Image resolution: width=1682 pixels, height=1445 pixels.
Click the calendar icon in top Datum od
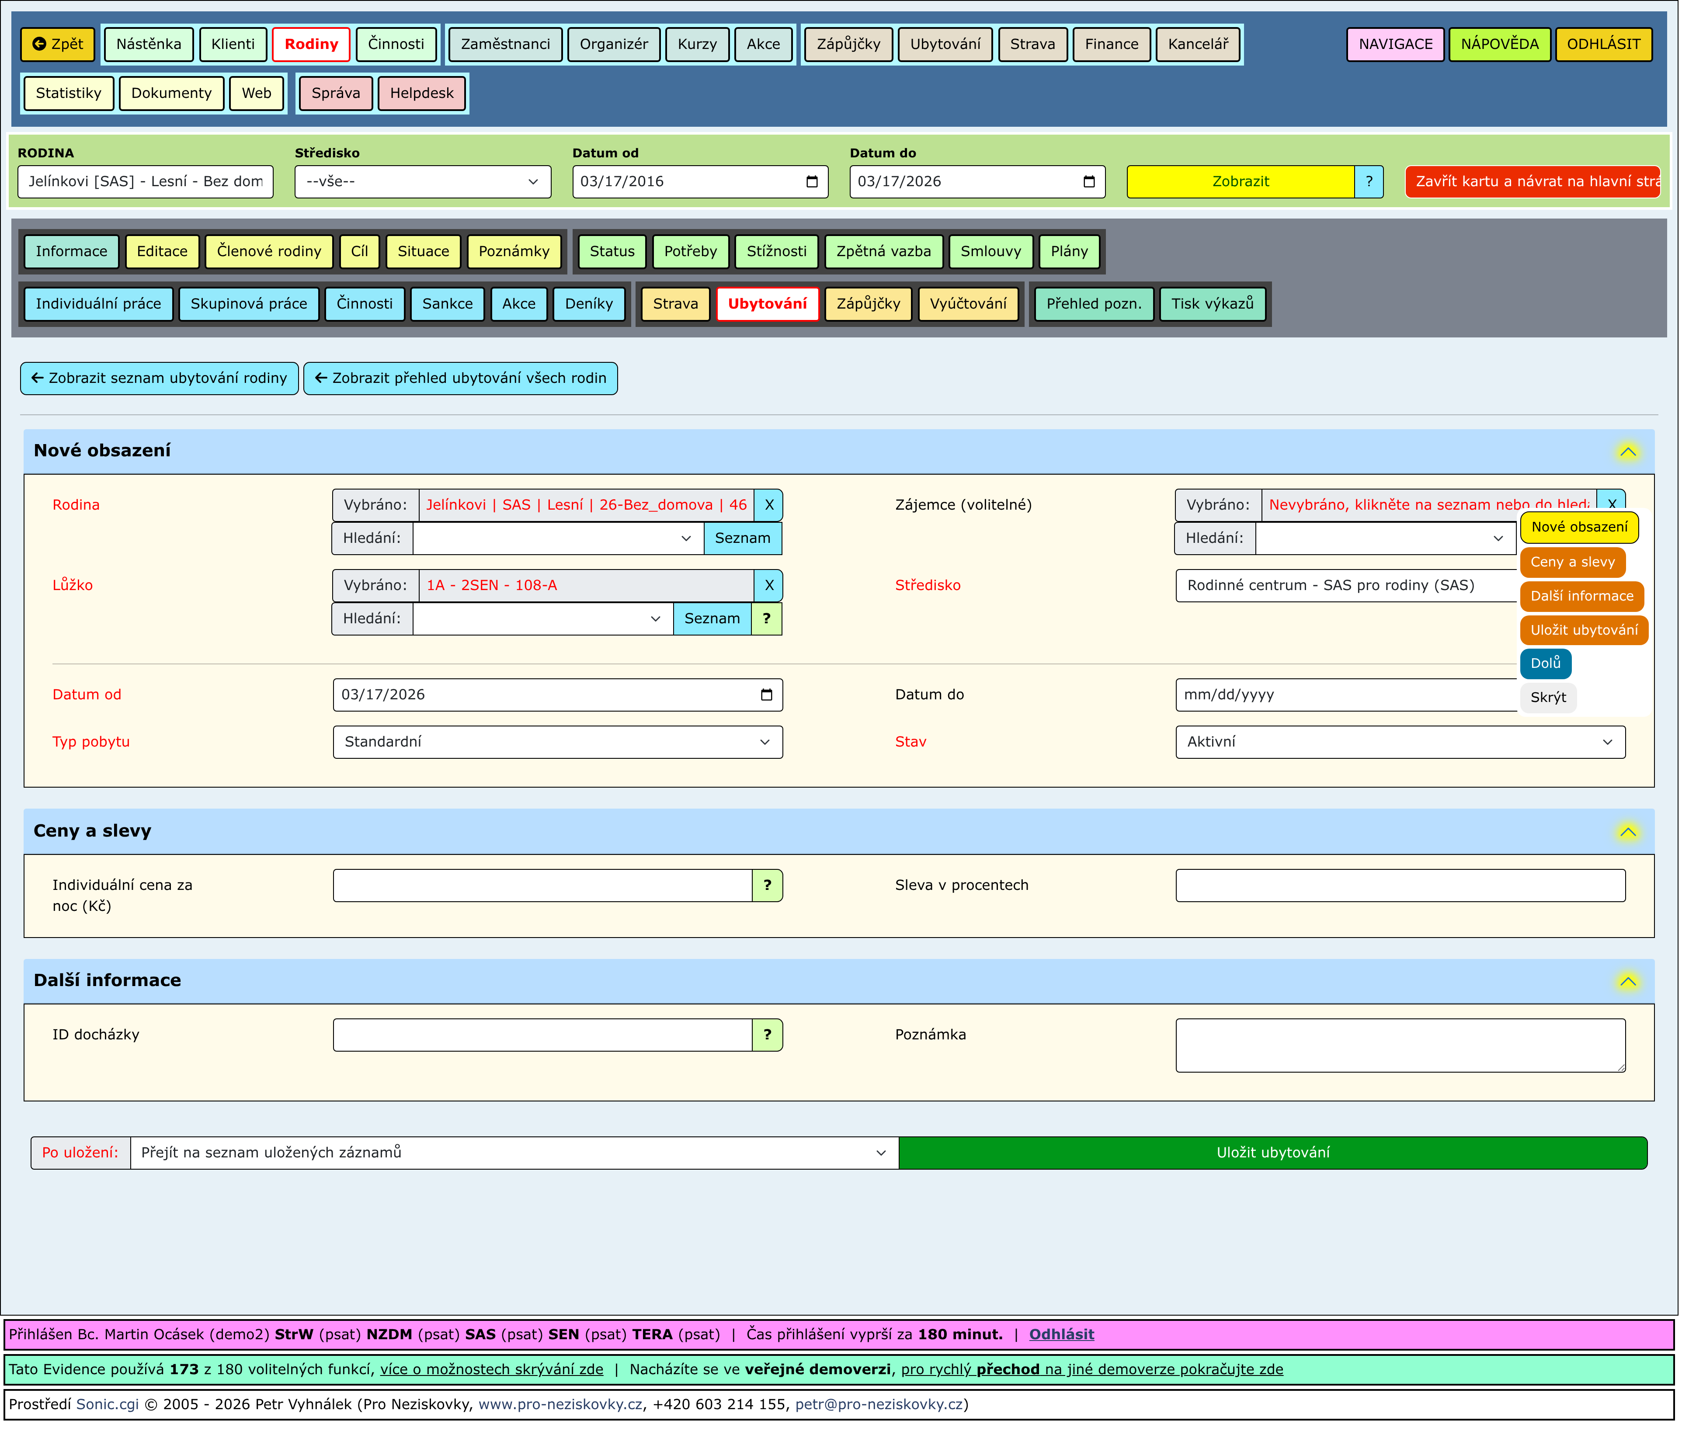coord(811,182)
